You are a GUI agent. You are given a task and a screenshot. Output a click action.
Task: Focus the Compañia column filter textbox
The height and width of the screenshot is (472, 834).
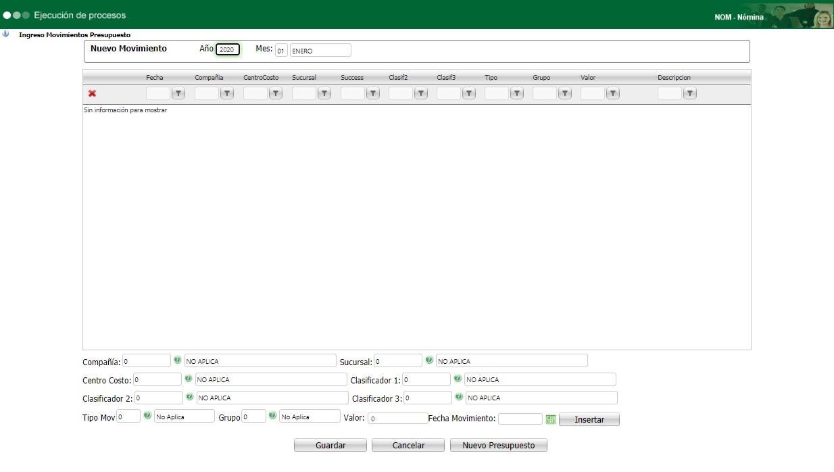coord(207,93)
